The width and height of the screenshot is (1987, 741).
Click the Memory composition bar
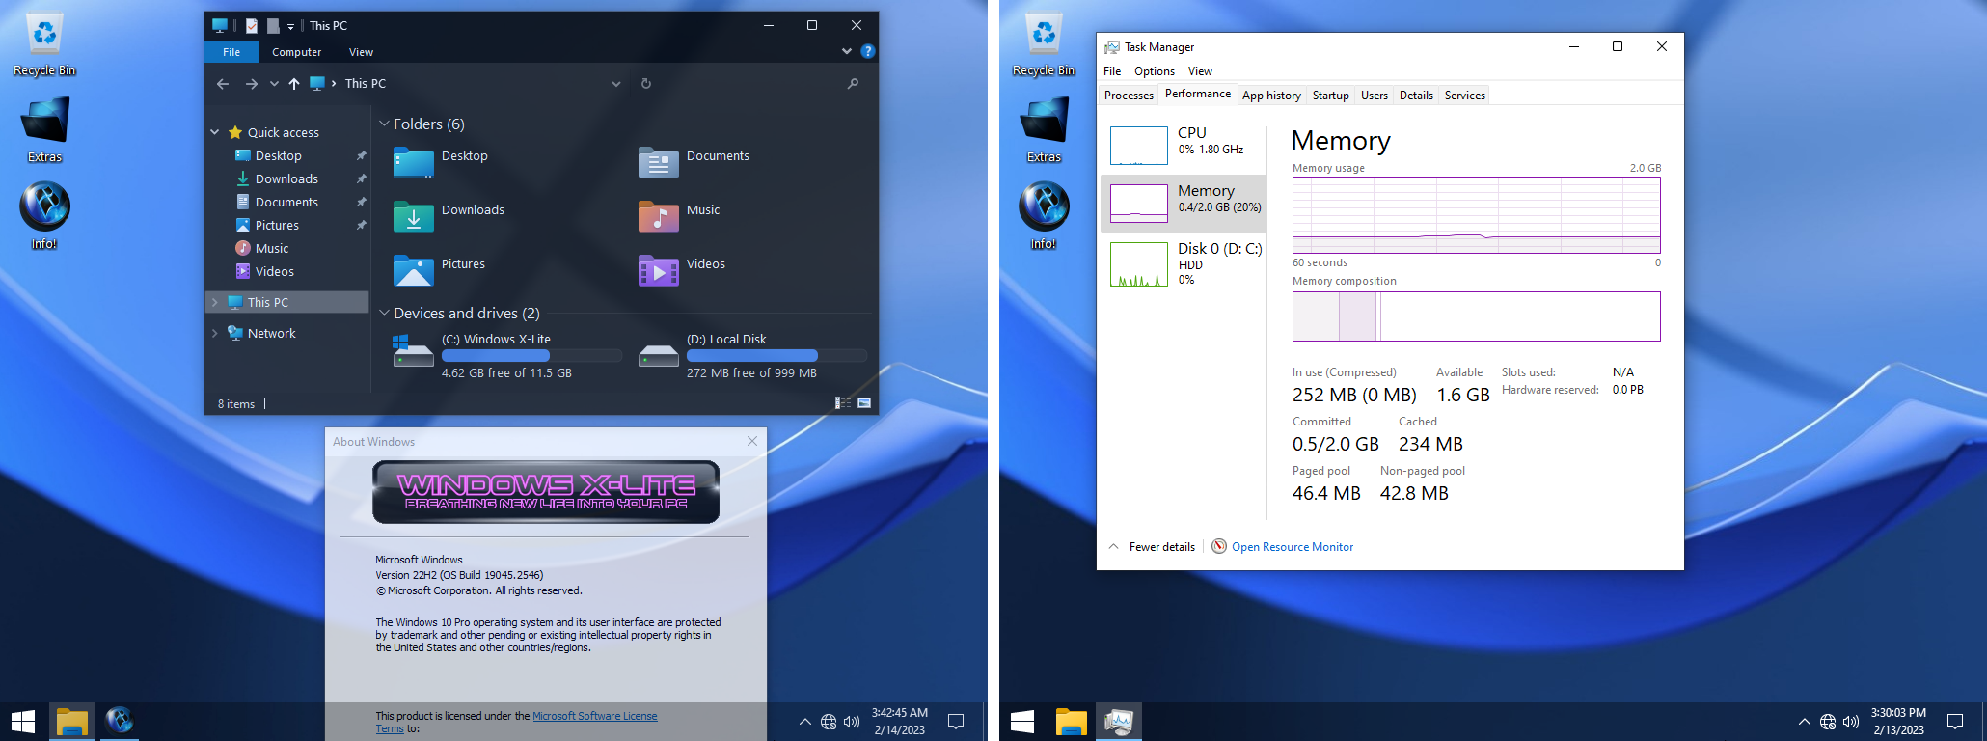pos(1477,316)
